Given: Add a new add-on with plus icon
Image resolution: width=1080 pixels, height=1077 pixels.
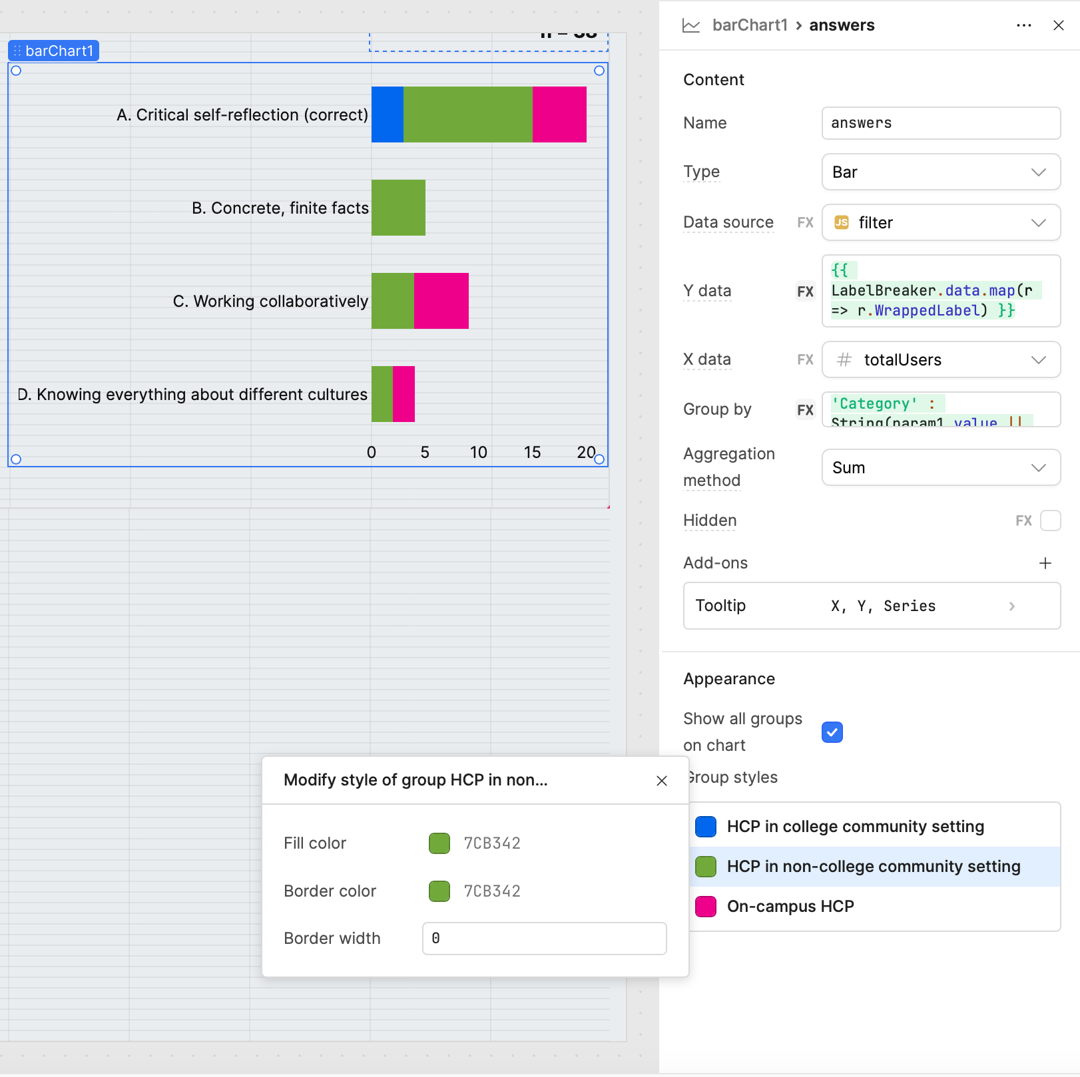Looking at the screenshot, I should pyautogui.click(x=1045, y=563).
